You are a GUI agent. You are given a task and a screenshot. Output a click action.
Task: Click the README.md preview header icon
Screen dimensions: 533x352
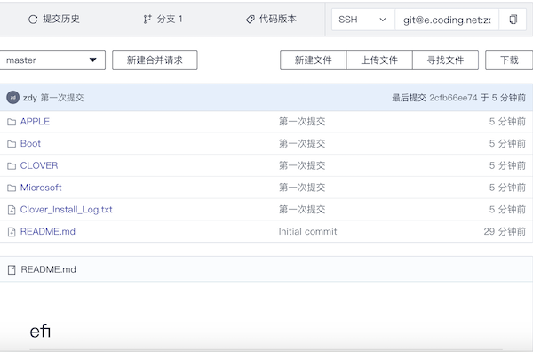(x=12, y=270)
